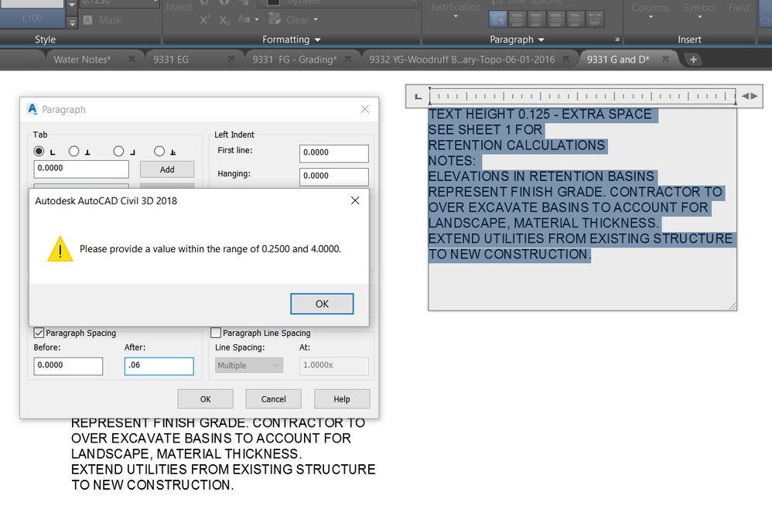Viewport: 772px width, 513px height.
Task: Switch to the 9332 YG-Woodruff Topo tab
Action: point(462,60)
